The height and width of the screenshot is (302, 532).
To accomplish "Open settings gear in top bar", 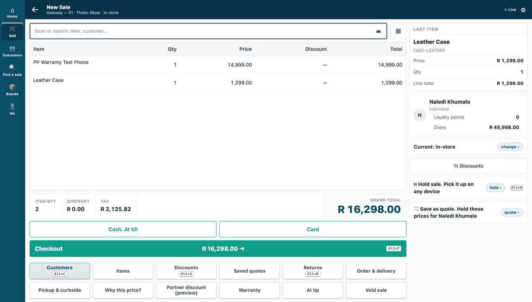I will [523, 10].
